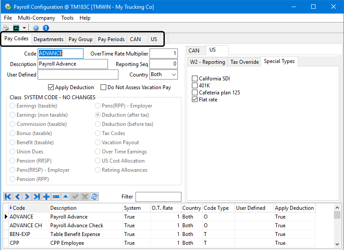Open the Country dropdown

[x=174, y=75]
